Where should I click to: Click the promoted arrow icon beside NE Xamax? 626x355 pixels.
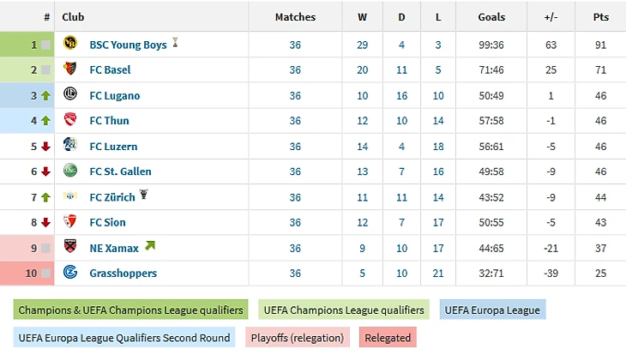point(151,247)
